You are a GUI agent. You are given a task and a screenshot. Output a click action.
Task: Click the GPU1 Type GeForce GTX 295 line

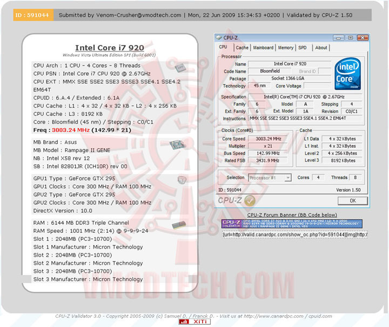74,179
